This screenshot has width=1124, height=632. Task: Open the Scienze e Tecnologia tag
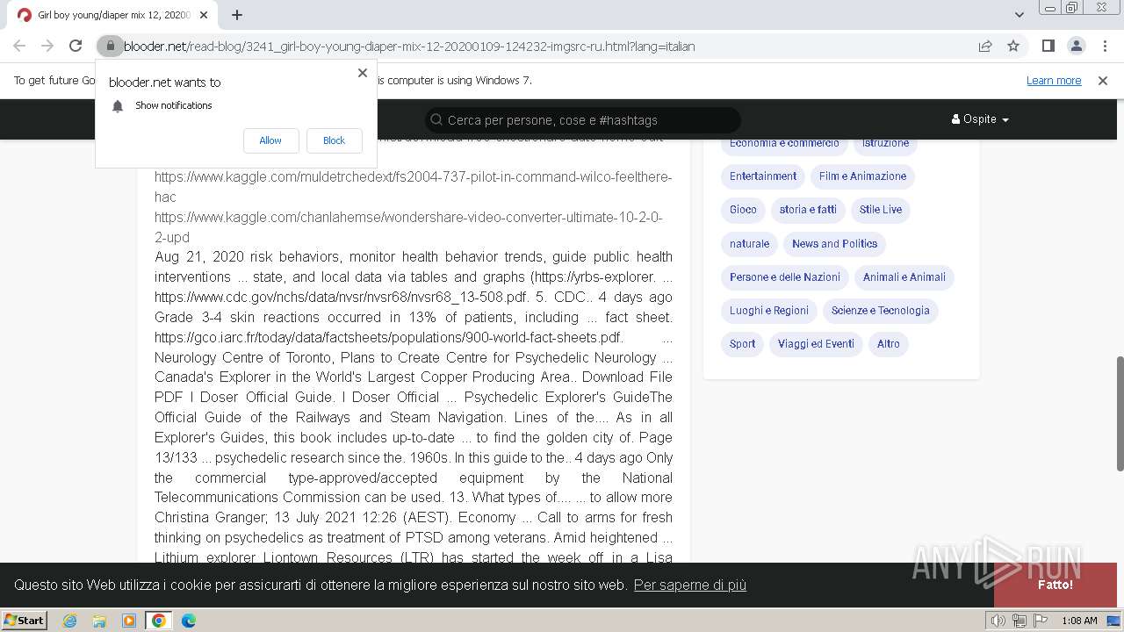tap(880, 311)
